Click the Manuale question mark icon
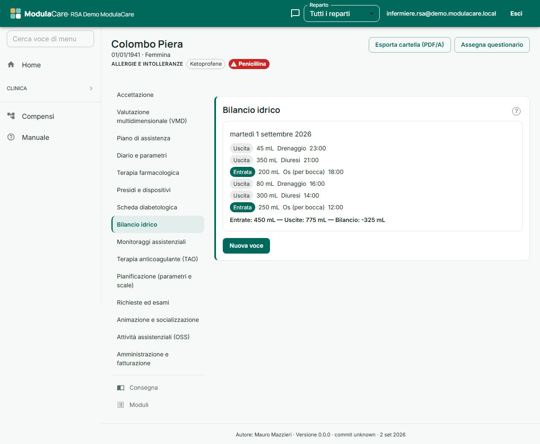Image resolution: width=540 pixels, height=444 pixels. pyautogui.click(x=11, y=137)
